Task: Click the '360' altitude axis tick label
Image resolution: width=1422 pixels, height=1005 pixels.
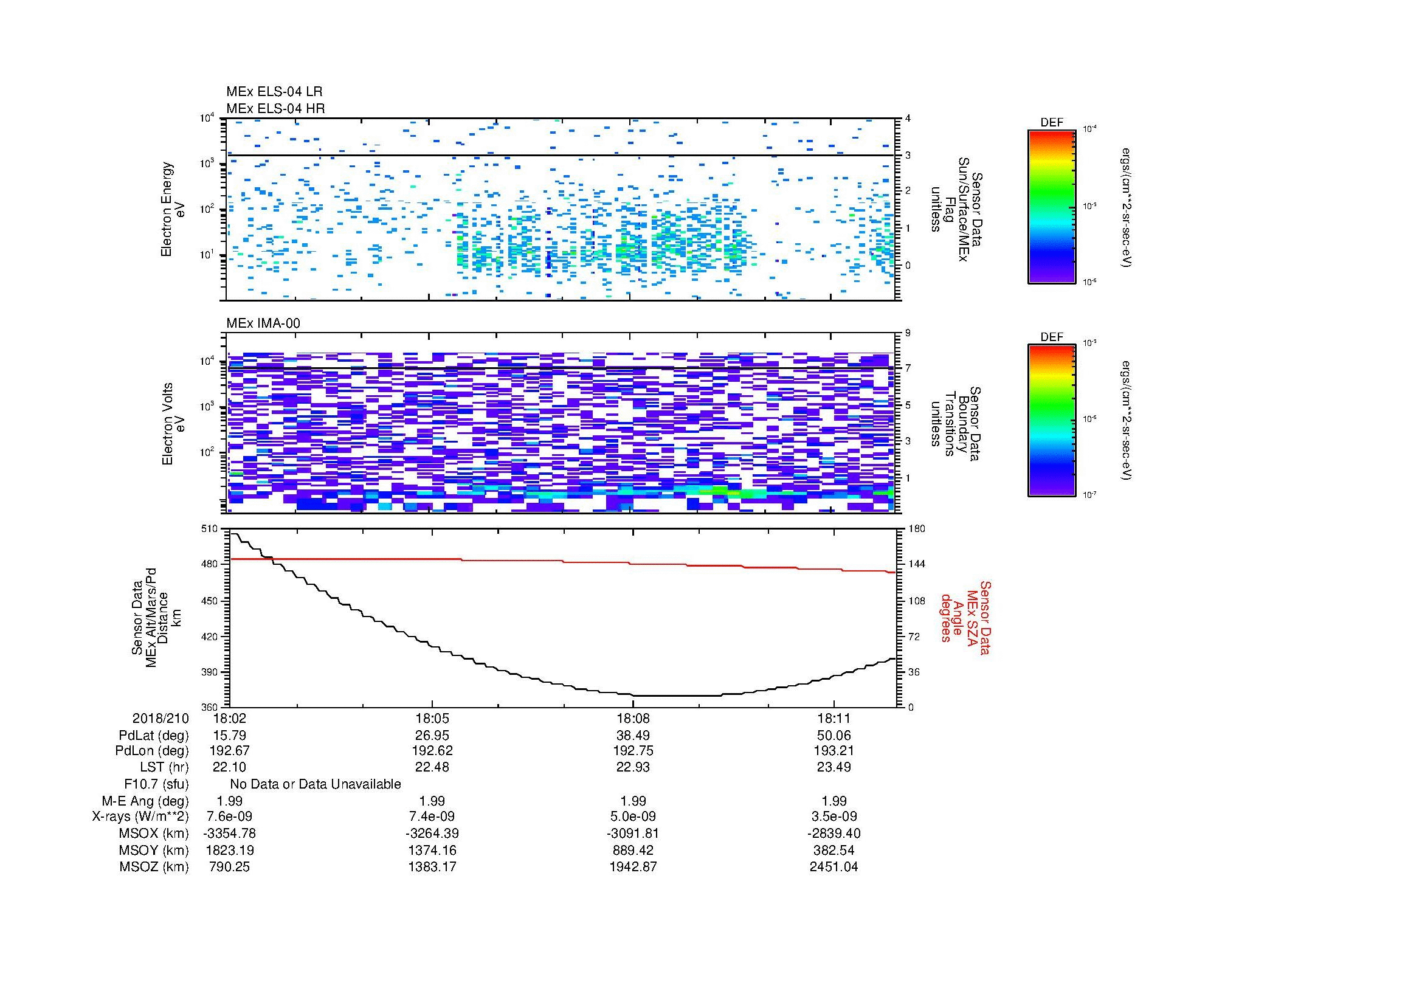Action: pyautogui.click(x=210, y=707)
